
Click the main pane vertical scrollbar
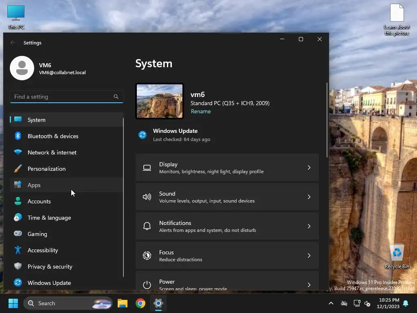[x=327, y=120]
